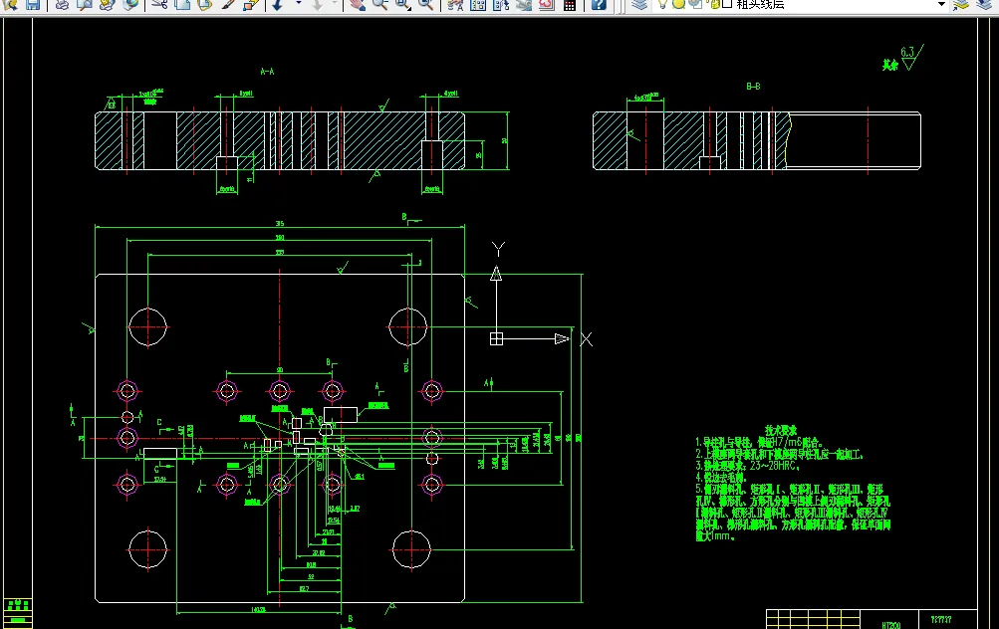Open Sheet Set Manager icon

coord(524,5)
